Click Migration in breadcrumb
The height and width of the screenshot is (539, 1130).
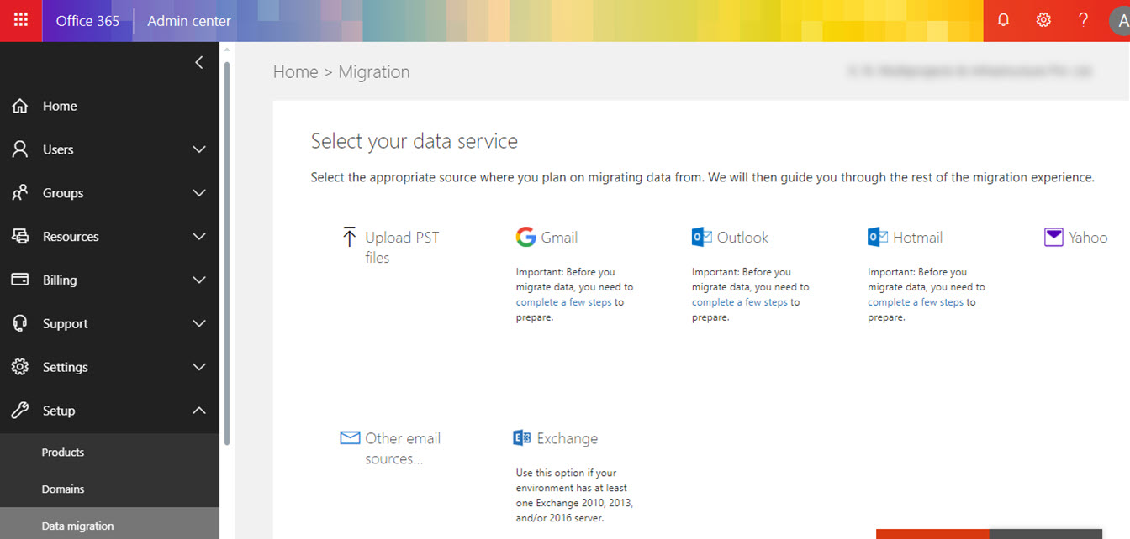(x=374, y=72)
